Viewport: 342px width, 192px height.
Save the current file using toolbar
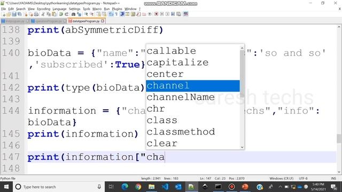tap(14, 14)
